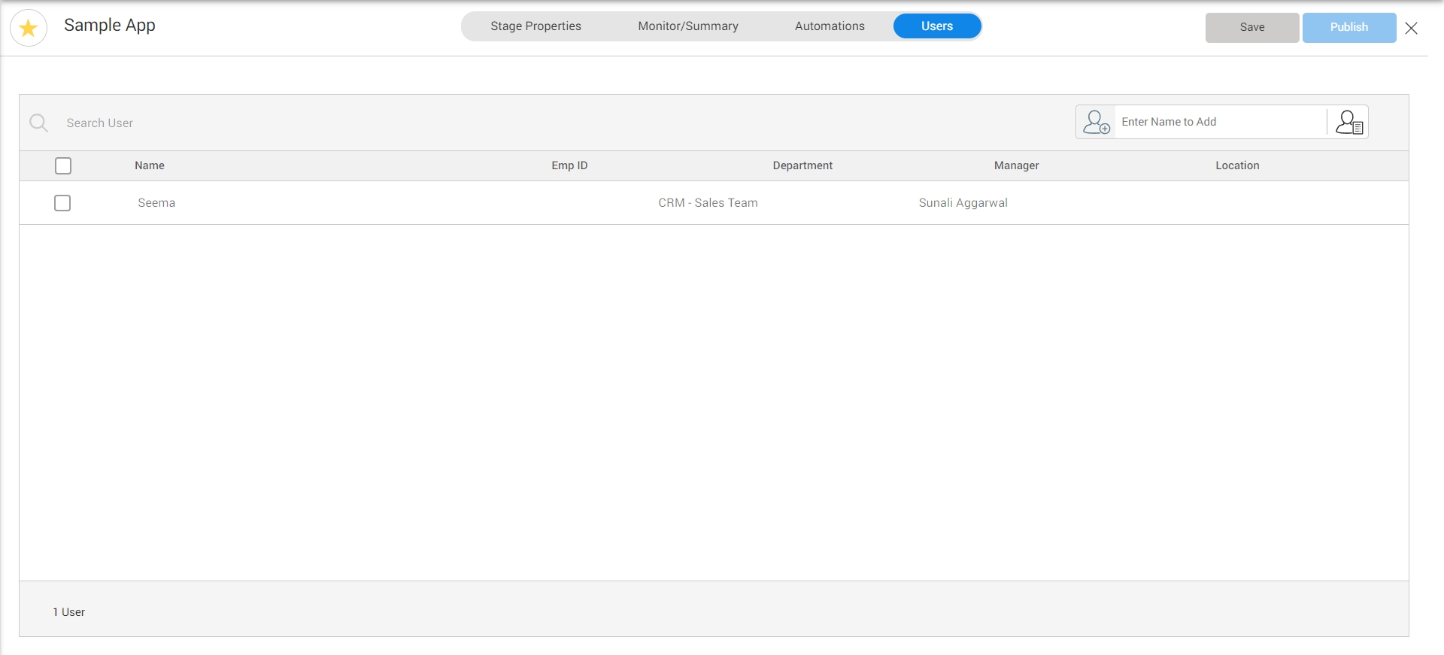Toggle the select-all users checkbox

tap(63, 165)
